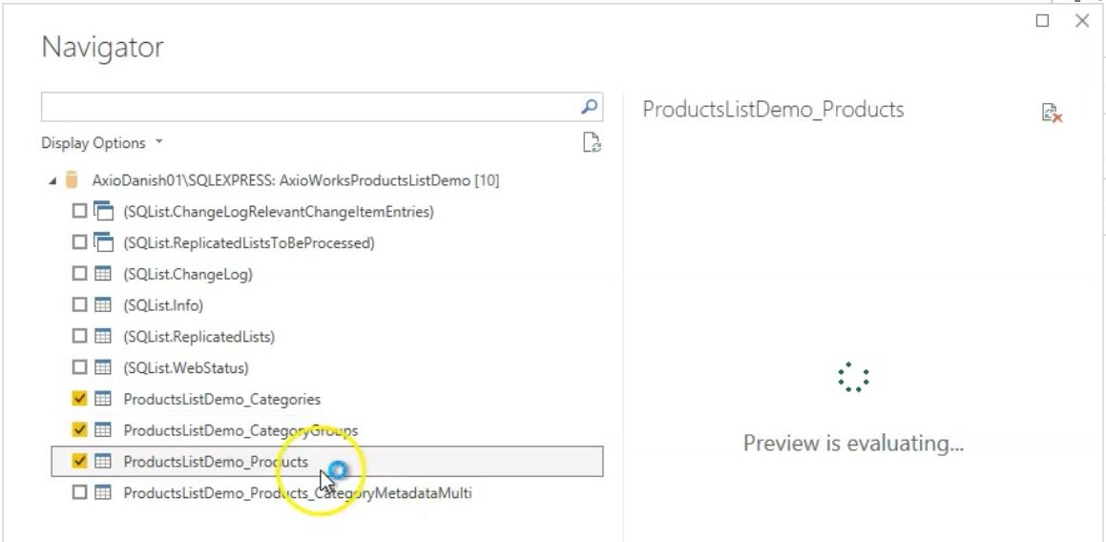Select the ProductsListDemo_Products table row
1106x542 pixels.
click(x=216, y=462)
